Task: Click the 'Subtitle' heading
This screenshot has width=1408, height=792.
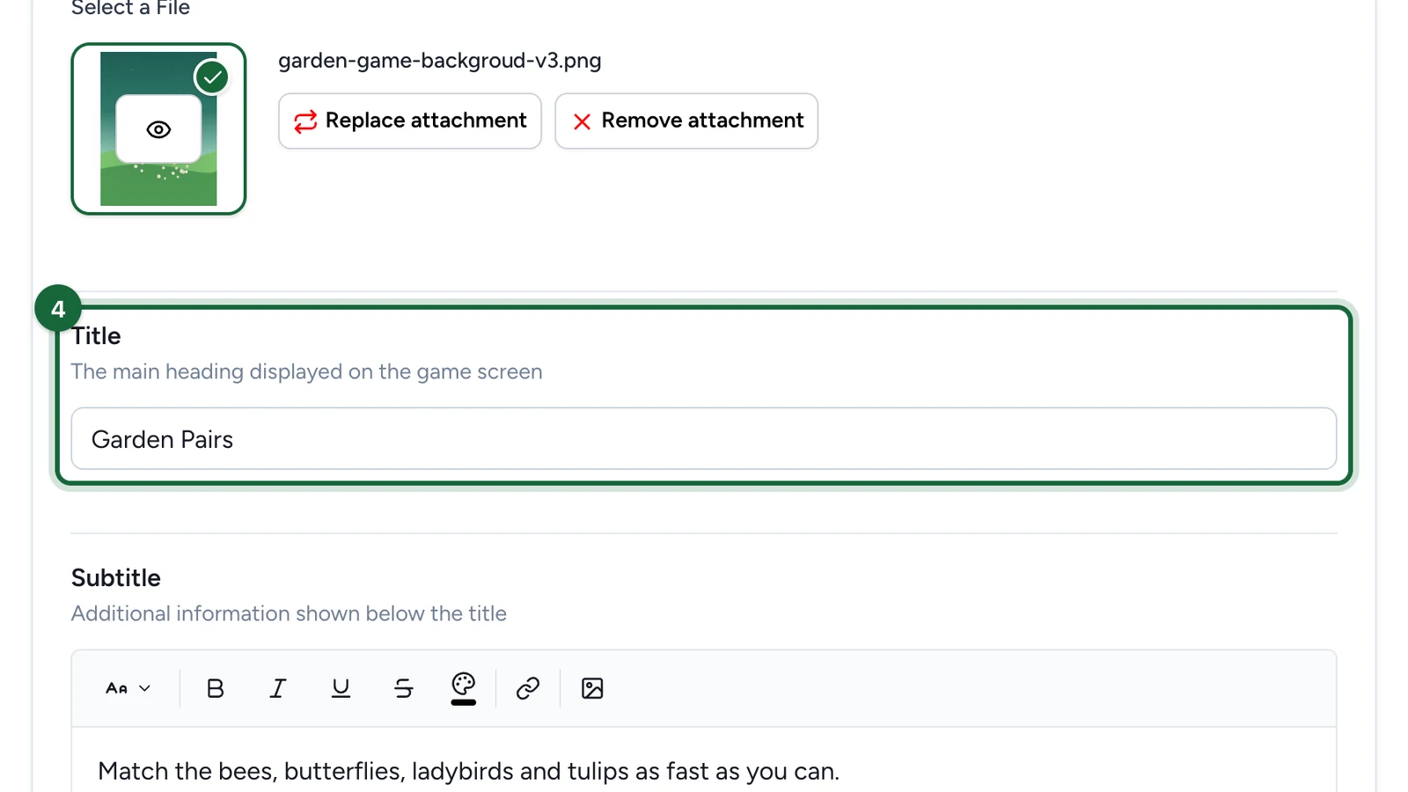Action: pyautogui.click(x=116, y=577)
